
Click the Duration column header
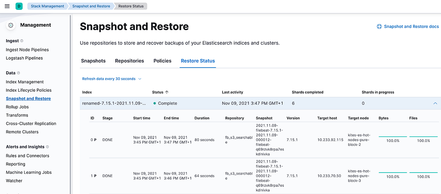202,118
